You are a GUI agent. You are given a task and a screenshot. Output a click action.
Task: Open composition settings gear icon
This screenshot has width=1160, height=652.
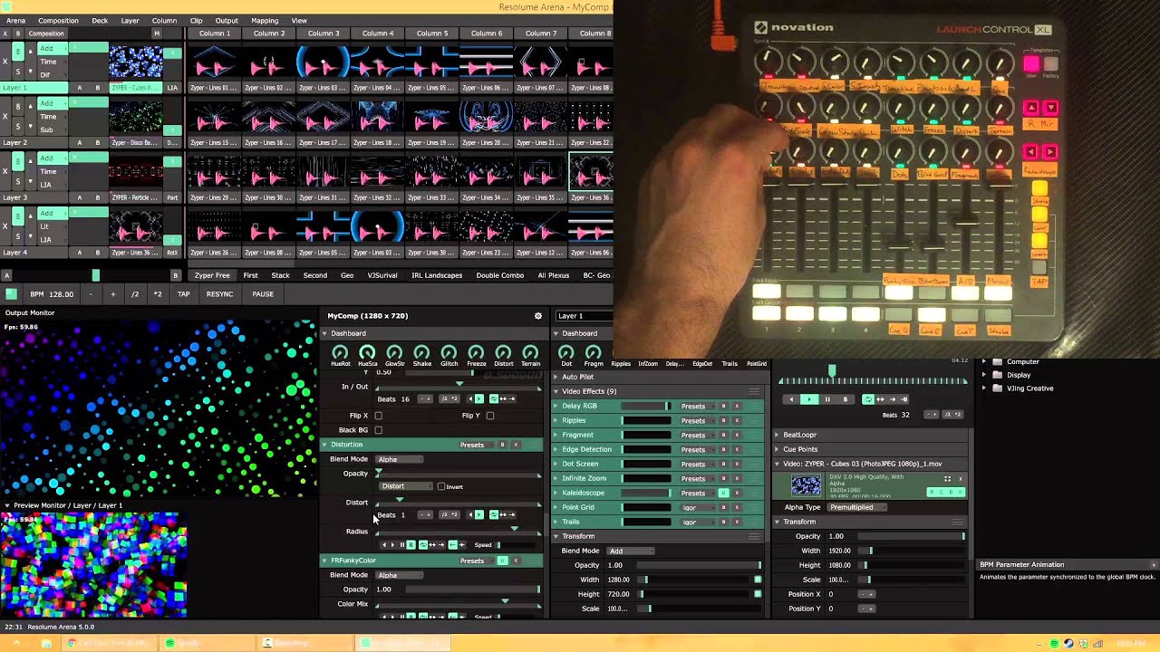coord(537,316)
